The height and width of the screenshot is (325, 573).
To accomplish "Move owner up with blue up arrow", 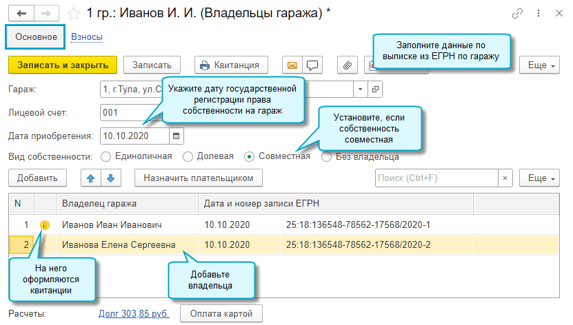I will [x=91, y=178].
